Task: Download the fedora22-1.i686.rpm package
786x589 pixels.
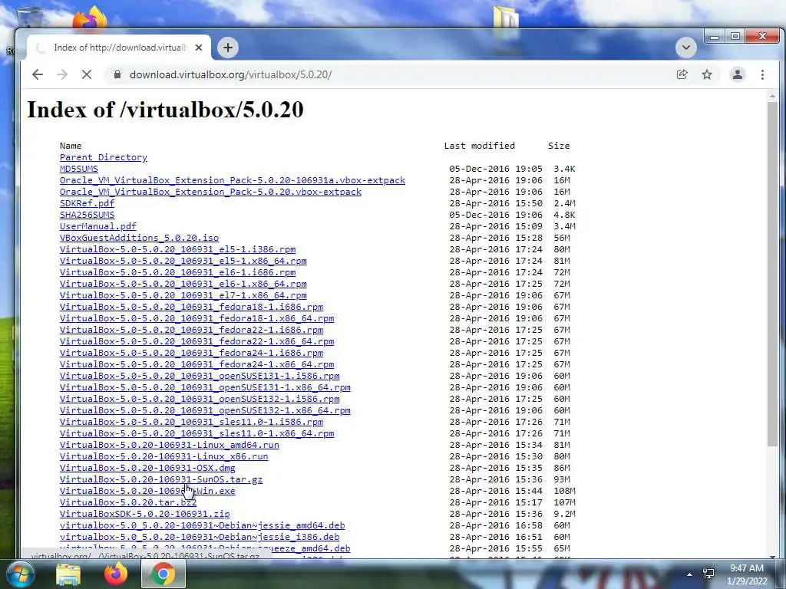Action: [x=191, y=330]
